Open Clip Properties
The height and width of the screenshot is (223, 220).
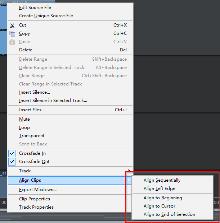35,199
